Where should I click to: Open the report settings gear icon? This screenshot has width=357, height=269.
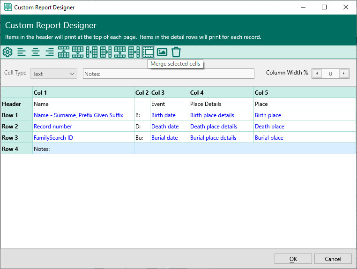tap(7, 52)
